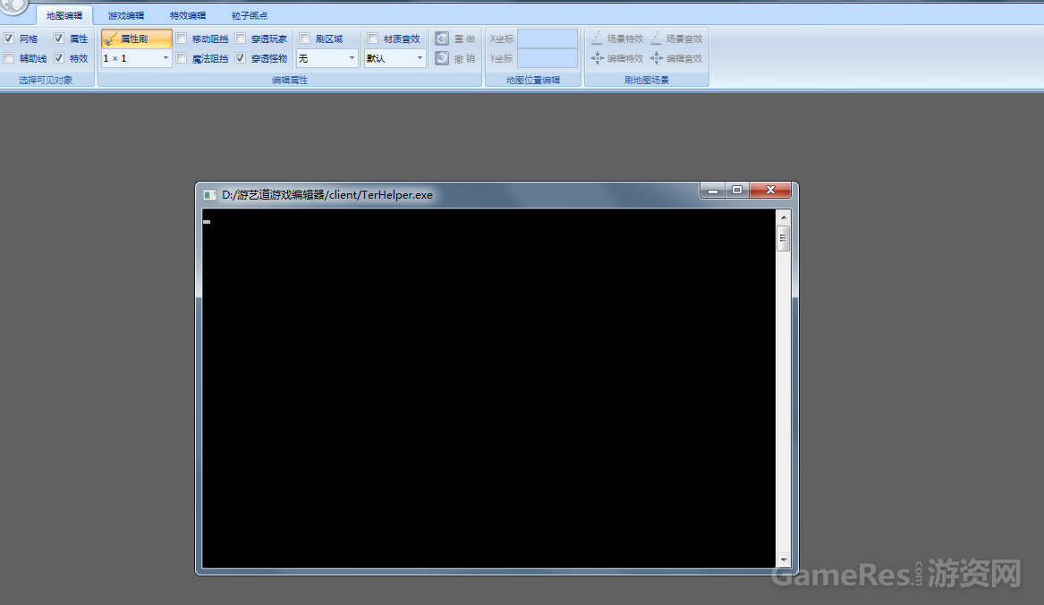Viewport: 1044px width, 605px height.
Task: Open the 粒子绑点 tab
Action: tap(250, 15)
